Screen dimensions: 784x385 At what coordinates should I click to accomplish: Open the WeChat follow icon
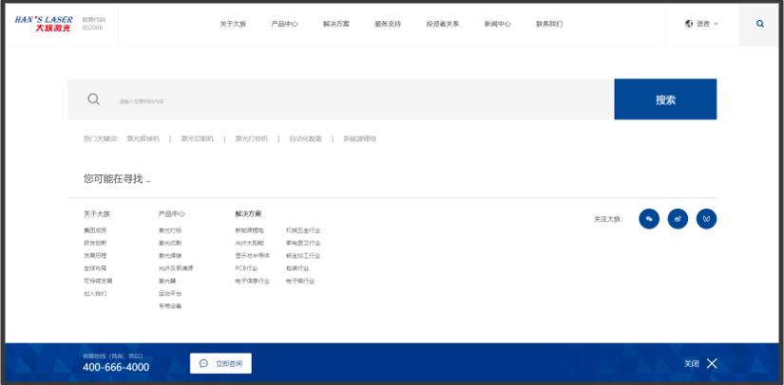point(649,219)
